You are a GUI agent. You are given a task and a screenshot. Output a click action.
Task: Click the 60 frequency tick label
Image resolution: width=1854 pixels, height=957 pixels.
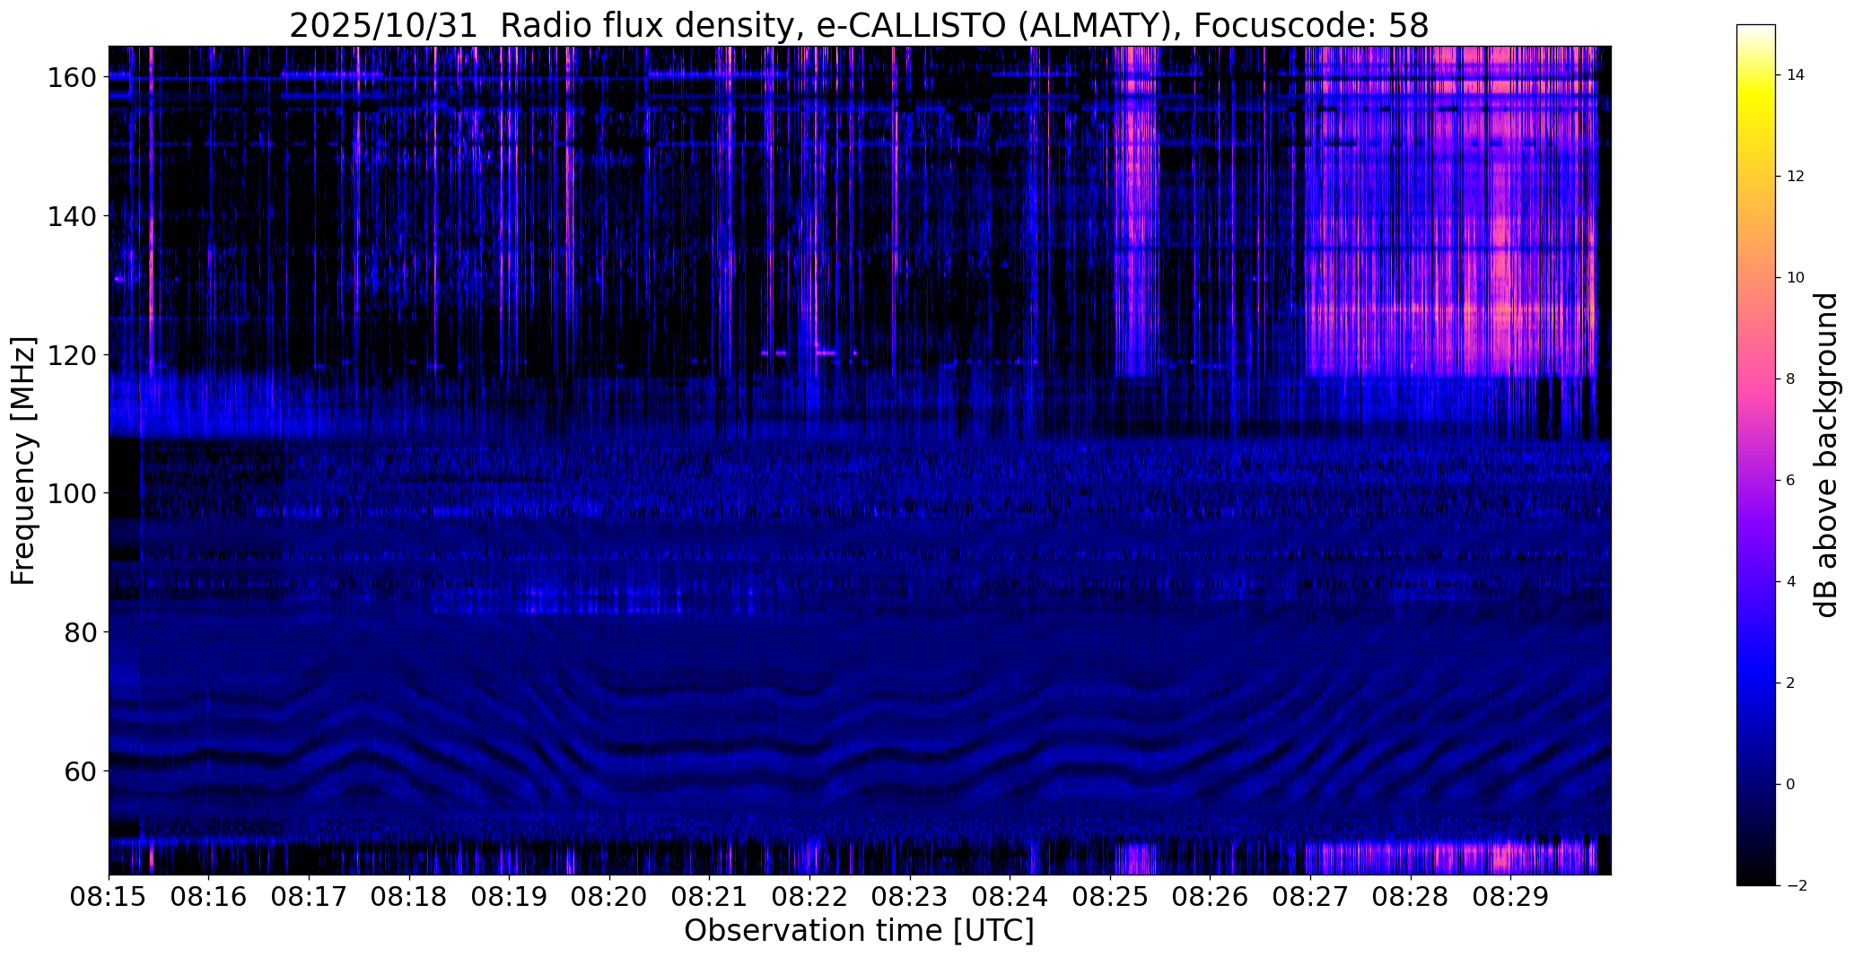[x=80, y=770]
